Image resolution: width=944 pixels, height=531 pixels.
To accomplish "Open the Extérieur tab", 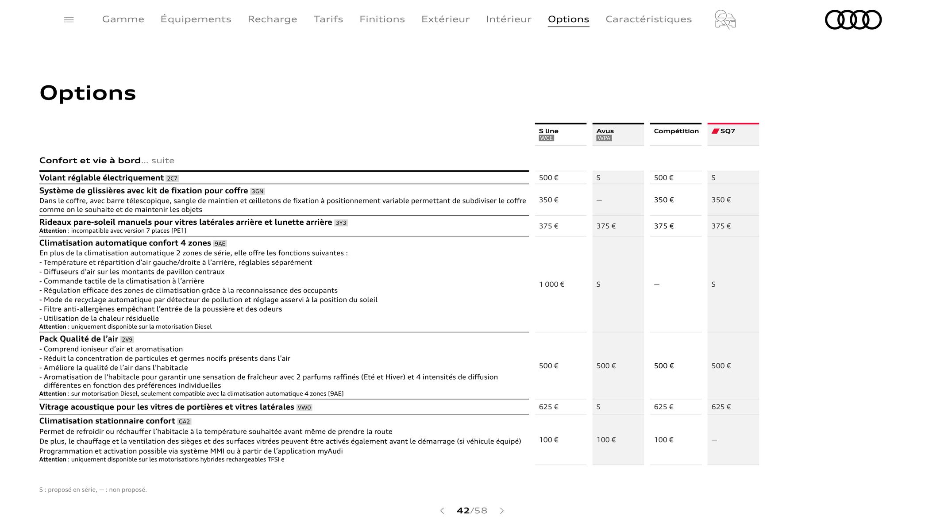I will pyautogui.click(x=445, y=19).
